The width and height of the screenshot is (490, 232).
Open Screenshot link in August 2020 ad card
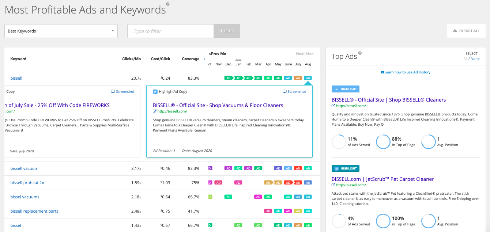coord(294,92)
